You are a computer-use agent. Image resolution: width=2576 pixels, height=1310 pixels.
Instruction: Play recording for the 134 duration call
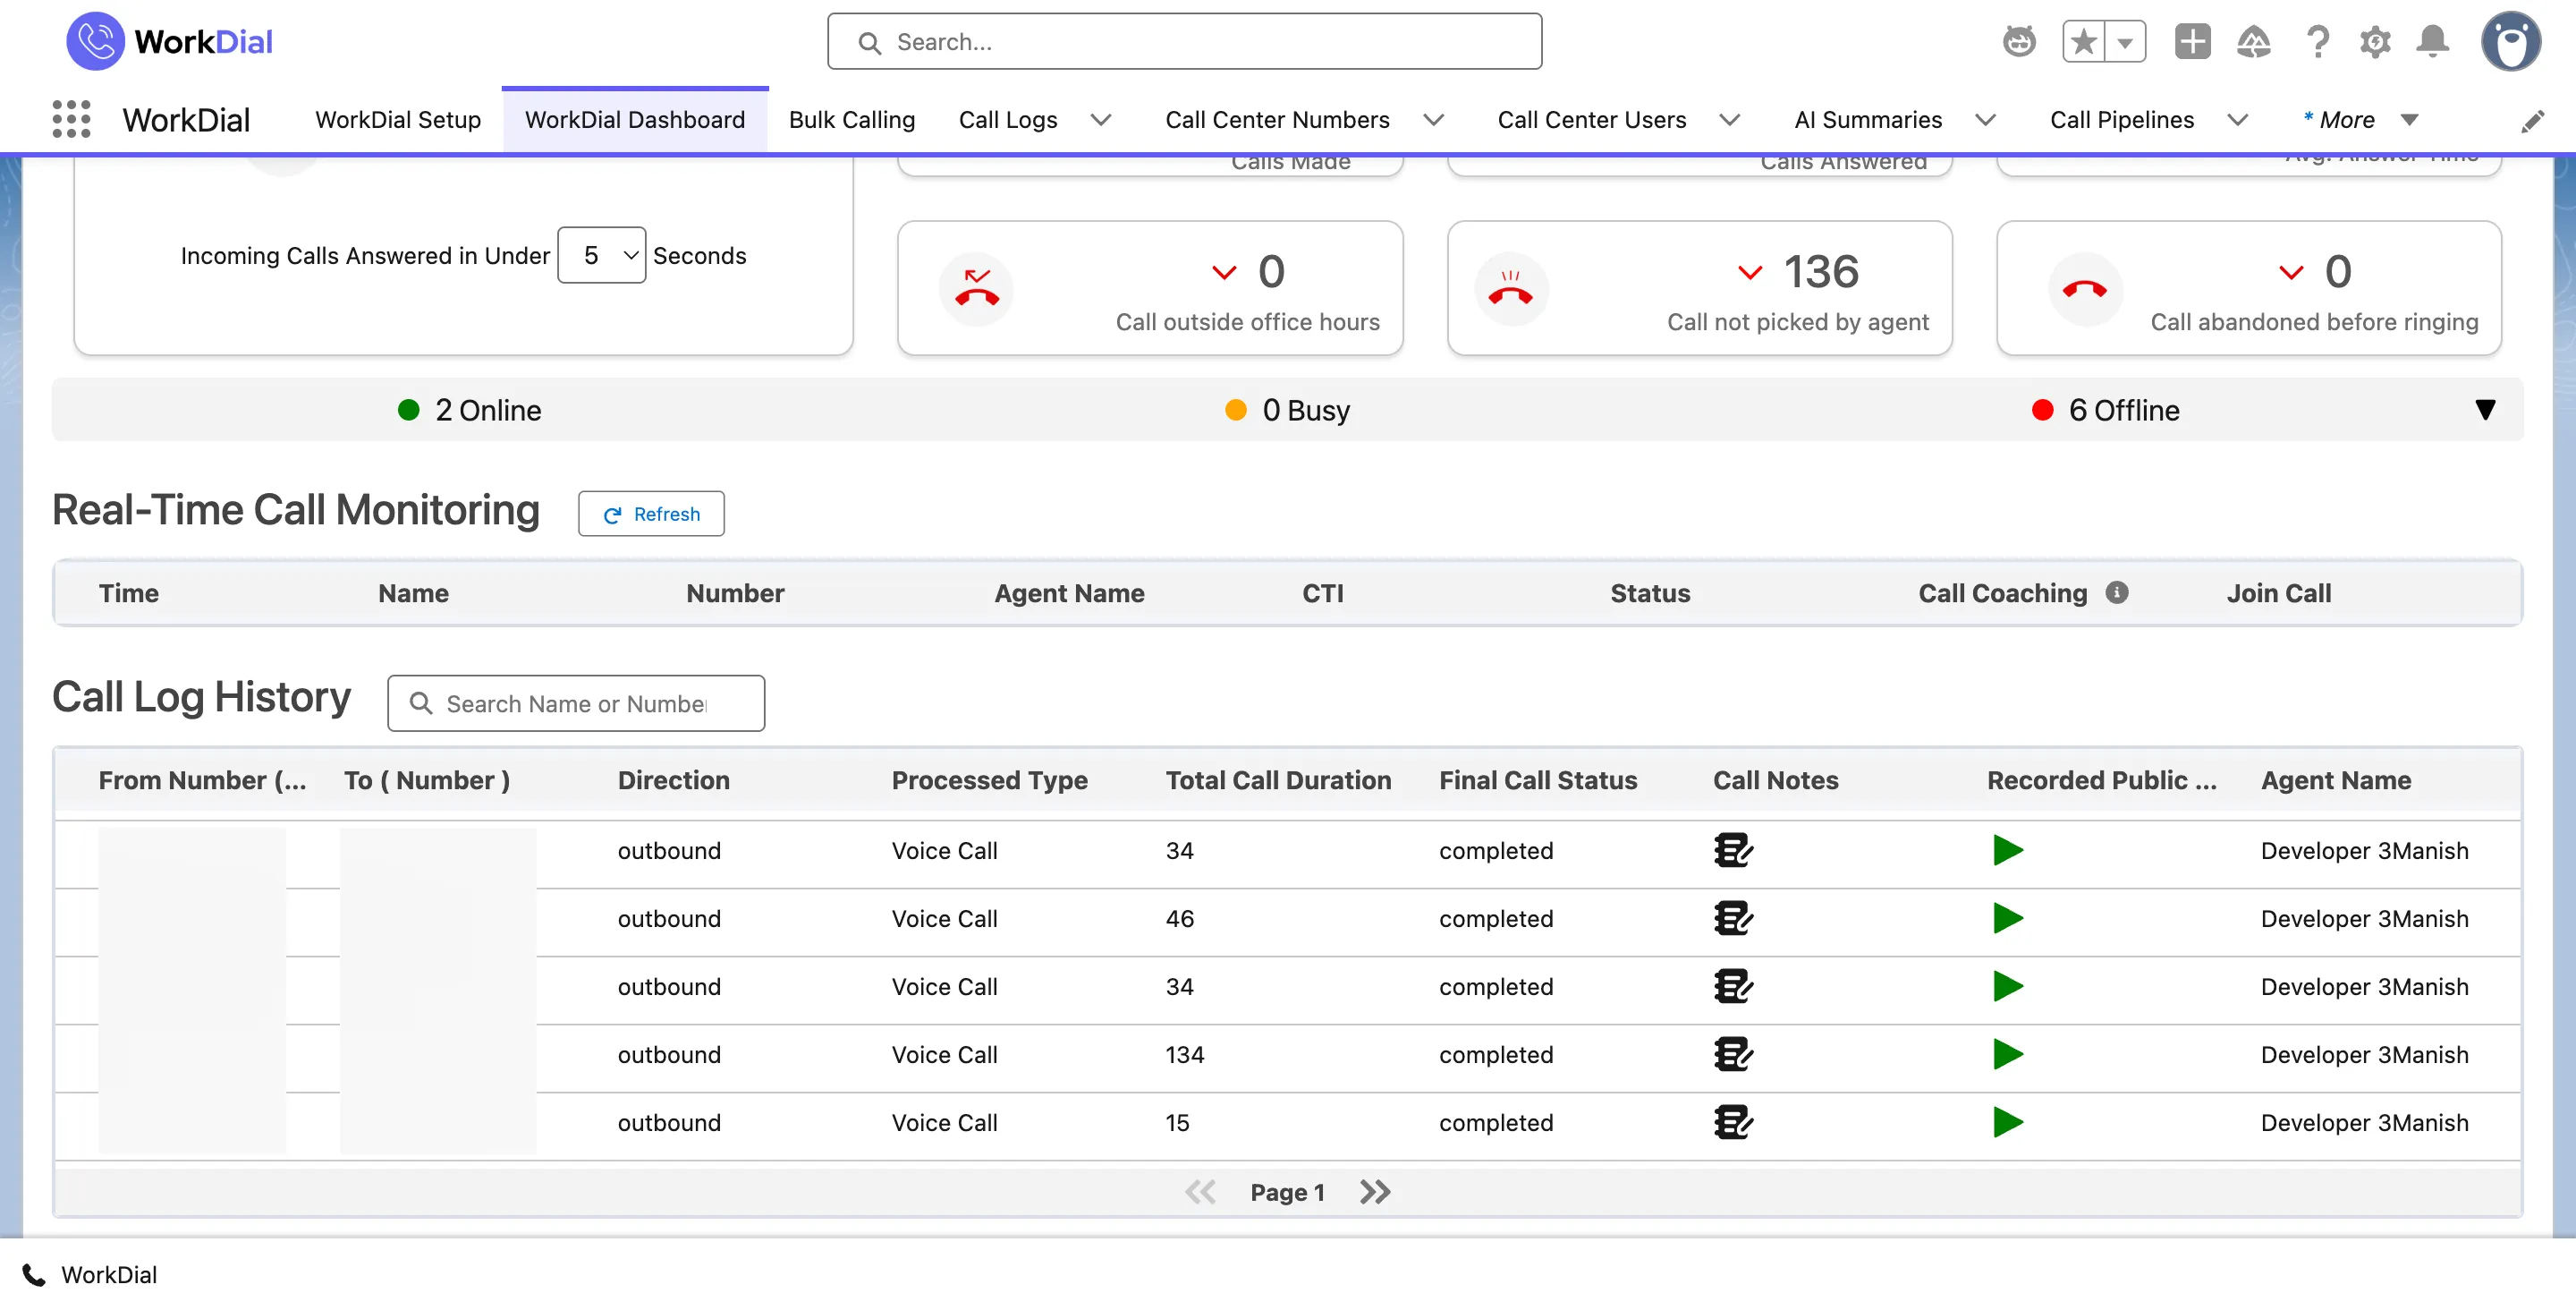coord(2007,1054)
